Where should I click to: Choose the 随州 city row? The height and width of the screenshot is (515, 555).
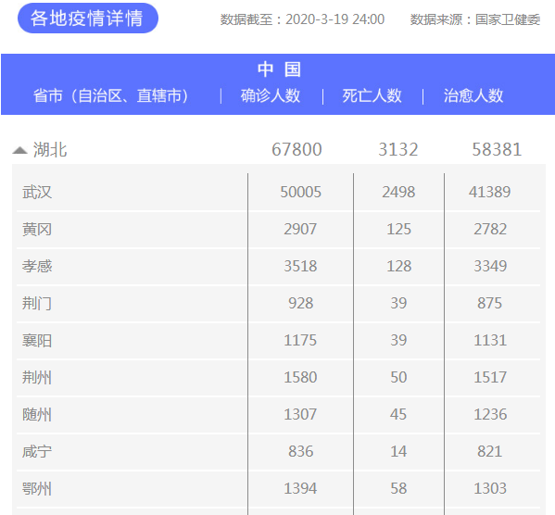point(278,415)
